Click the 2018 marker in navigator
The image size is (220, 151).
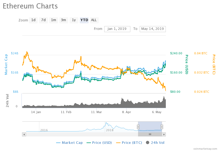[x=110, y=130]
